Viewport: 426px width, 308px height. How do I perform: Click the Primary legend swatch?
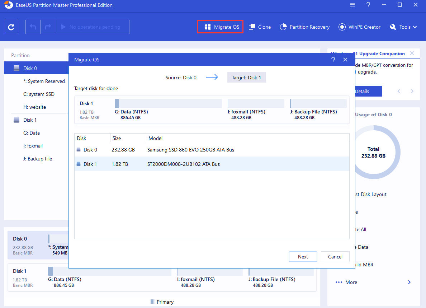tap(152, 302)
